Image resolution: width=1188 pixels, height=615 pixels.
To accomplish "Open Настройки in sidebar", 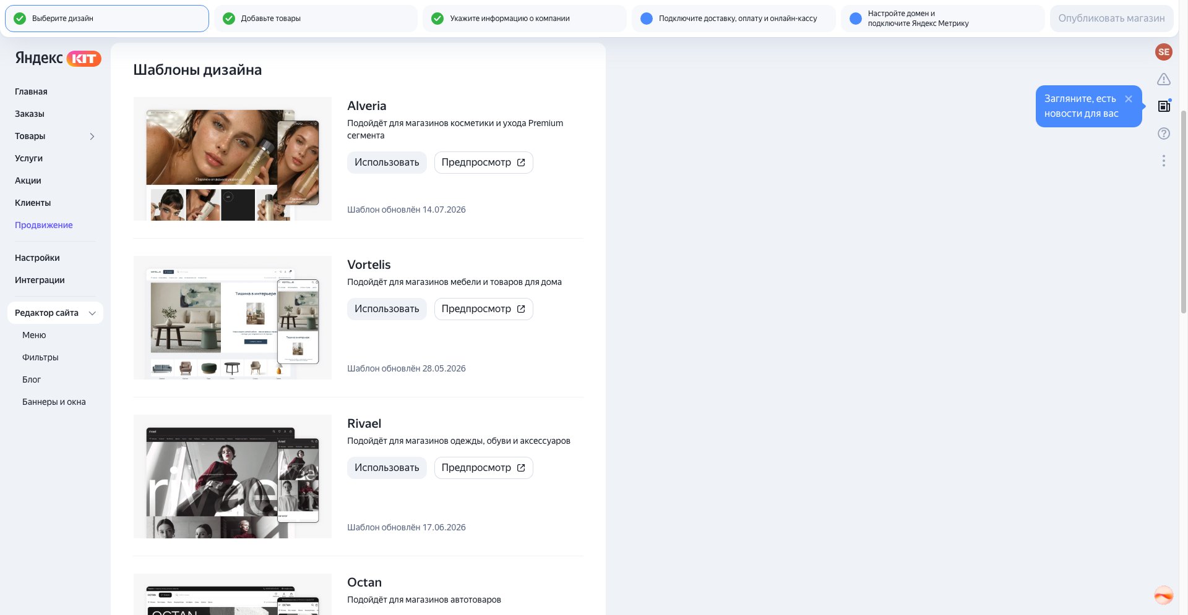I will (37, 258).
